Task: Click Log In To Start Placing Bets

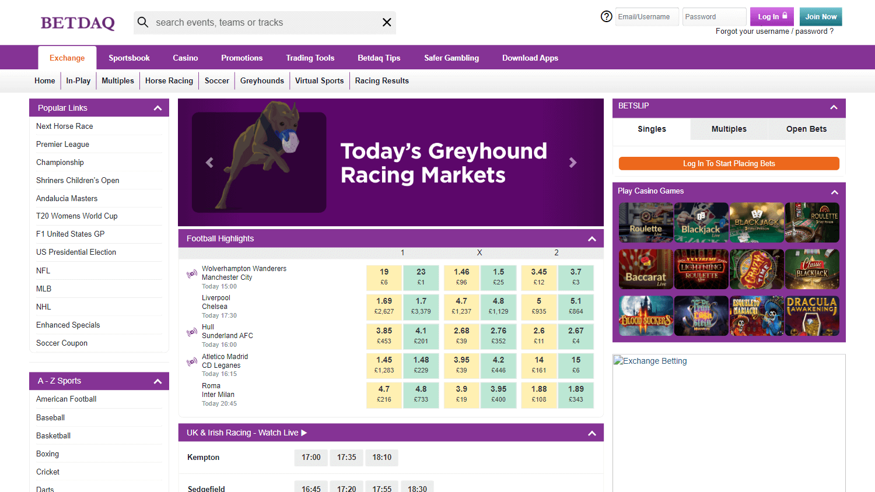Action: 729,164
